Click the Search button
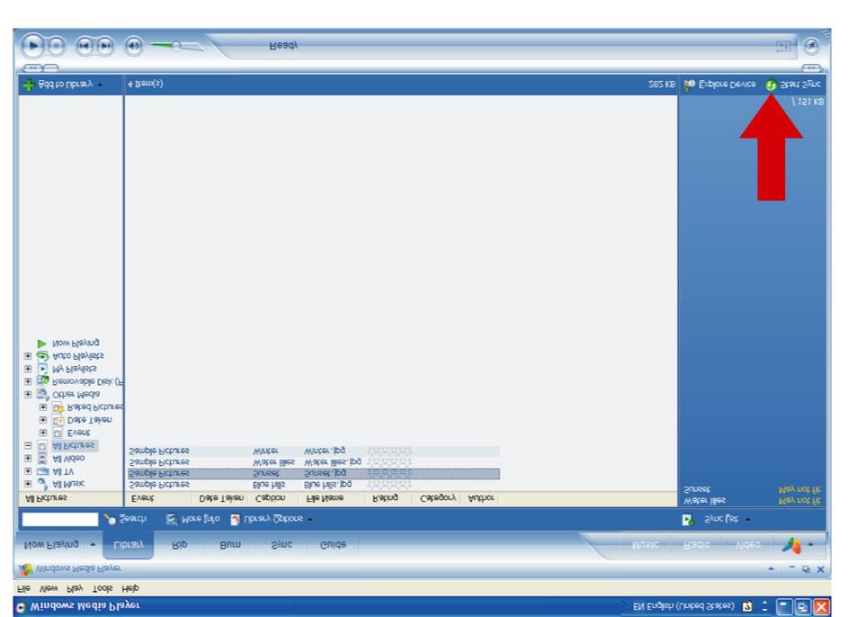Image resolution: width=849 pixels, height=617 pixels. pyautogui.click(x=126, y=519)
